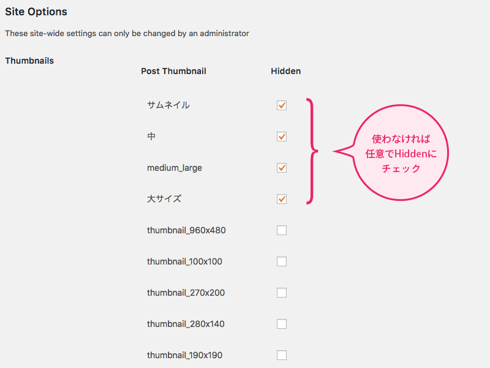Click the 大サイズ label
The height and width of the screenshot is (368, 490).
164,198
